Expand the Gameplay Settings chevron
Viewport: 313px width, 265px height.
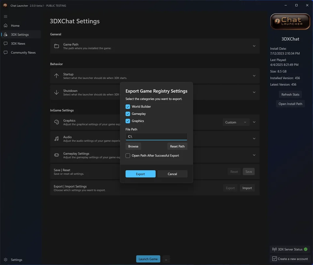pos(254,155)
